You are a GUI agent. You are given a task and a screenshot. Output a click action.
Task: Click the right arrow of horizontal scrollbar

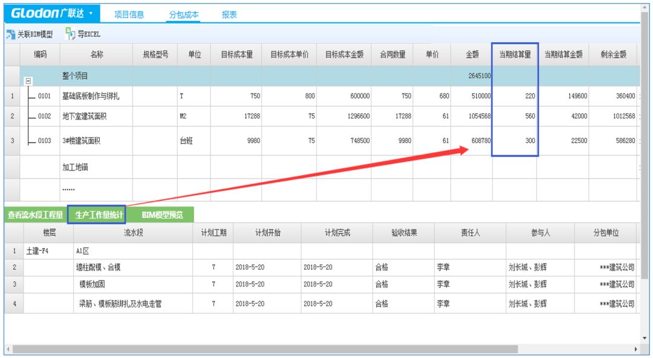636,350
